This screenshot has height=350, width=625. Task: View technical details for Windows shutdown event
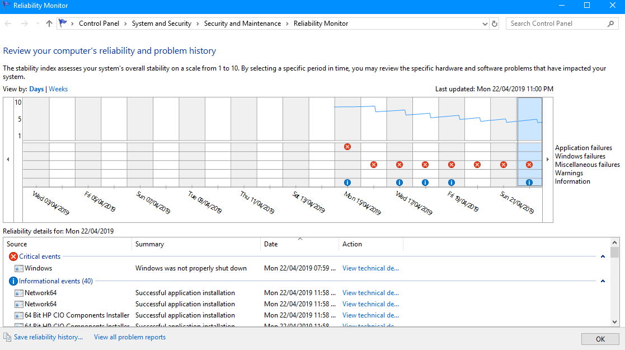point(371,268)
